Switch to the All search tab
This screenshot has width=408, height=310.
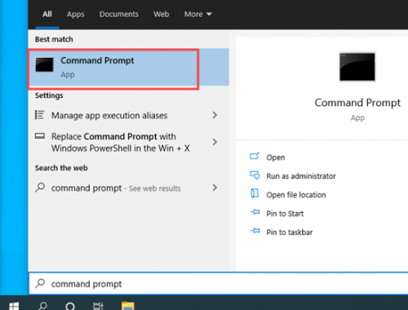pyautogui.click(x=47, y=14)
